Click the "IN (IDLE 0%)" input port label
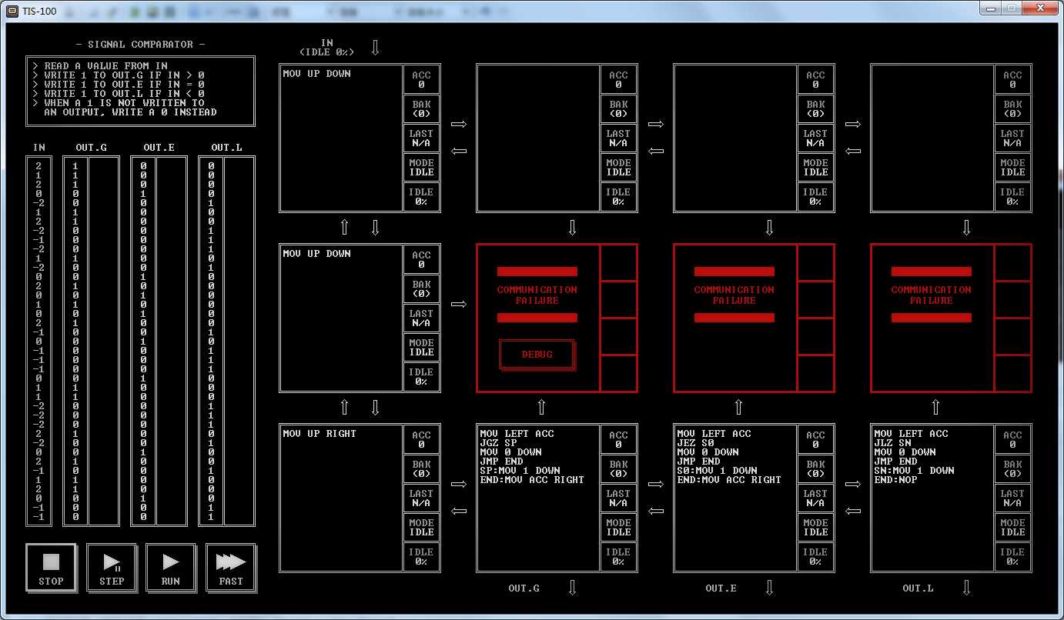This screenshot has height=620, width=1064. pos(327,48)
